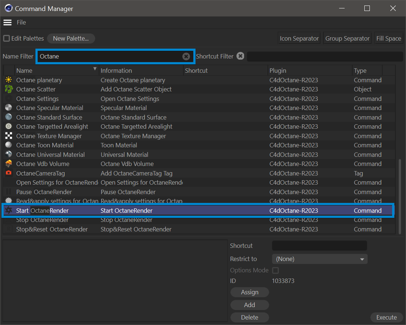Click the checkered Octane Texture Manager icon
This screenshot has width=406, height=325.
pos(9,136)
